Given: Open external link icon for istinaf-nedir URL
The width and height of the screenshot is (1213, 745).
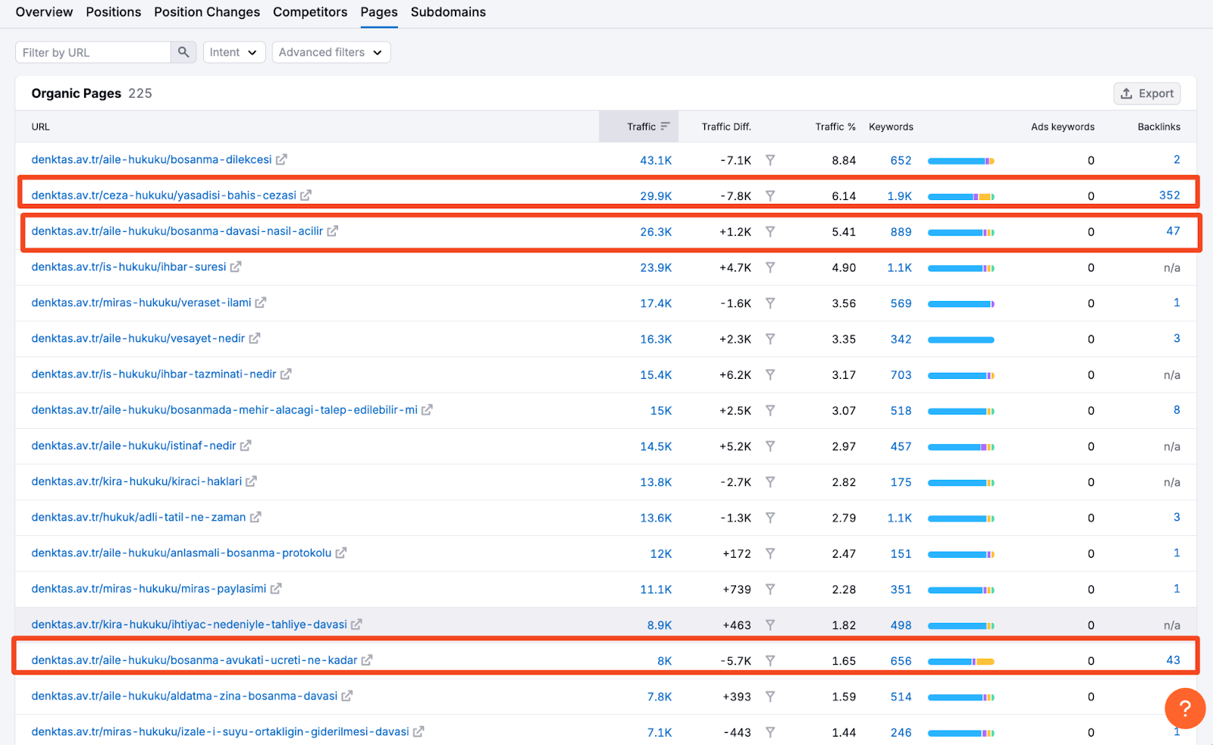Looking at the screenshot, I should [246, 446].
